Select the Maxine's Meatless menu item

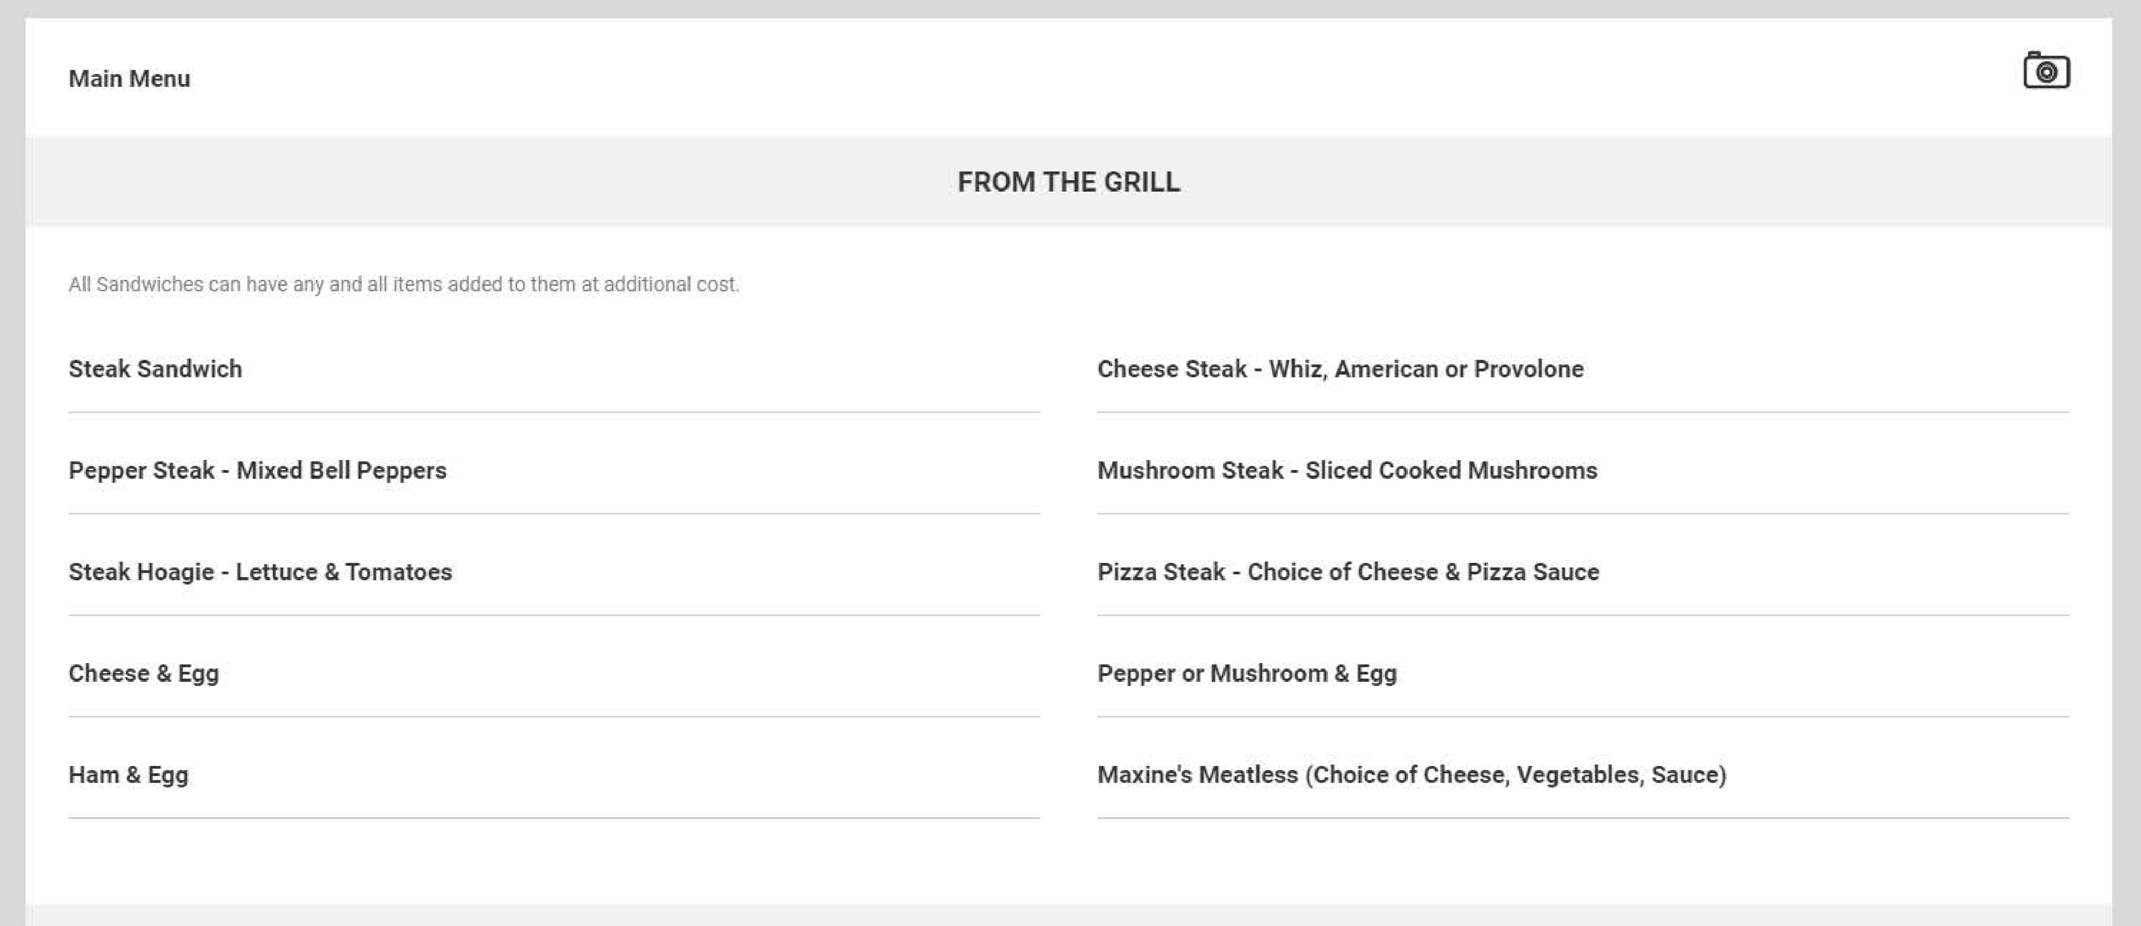(x=1411, y=775)
